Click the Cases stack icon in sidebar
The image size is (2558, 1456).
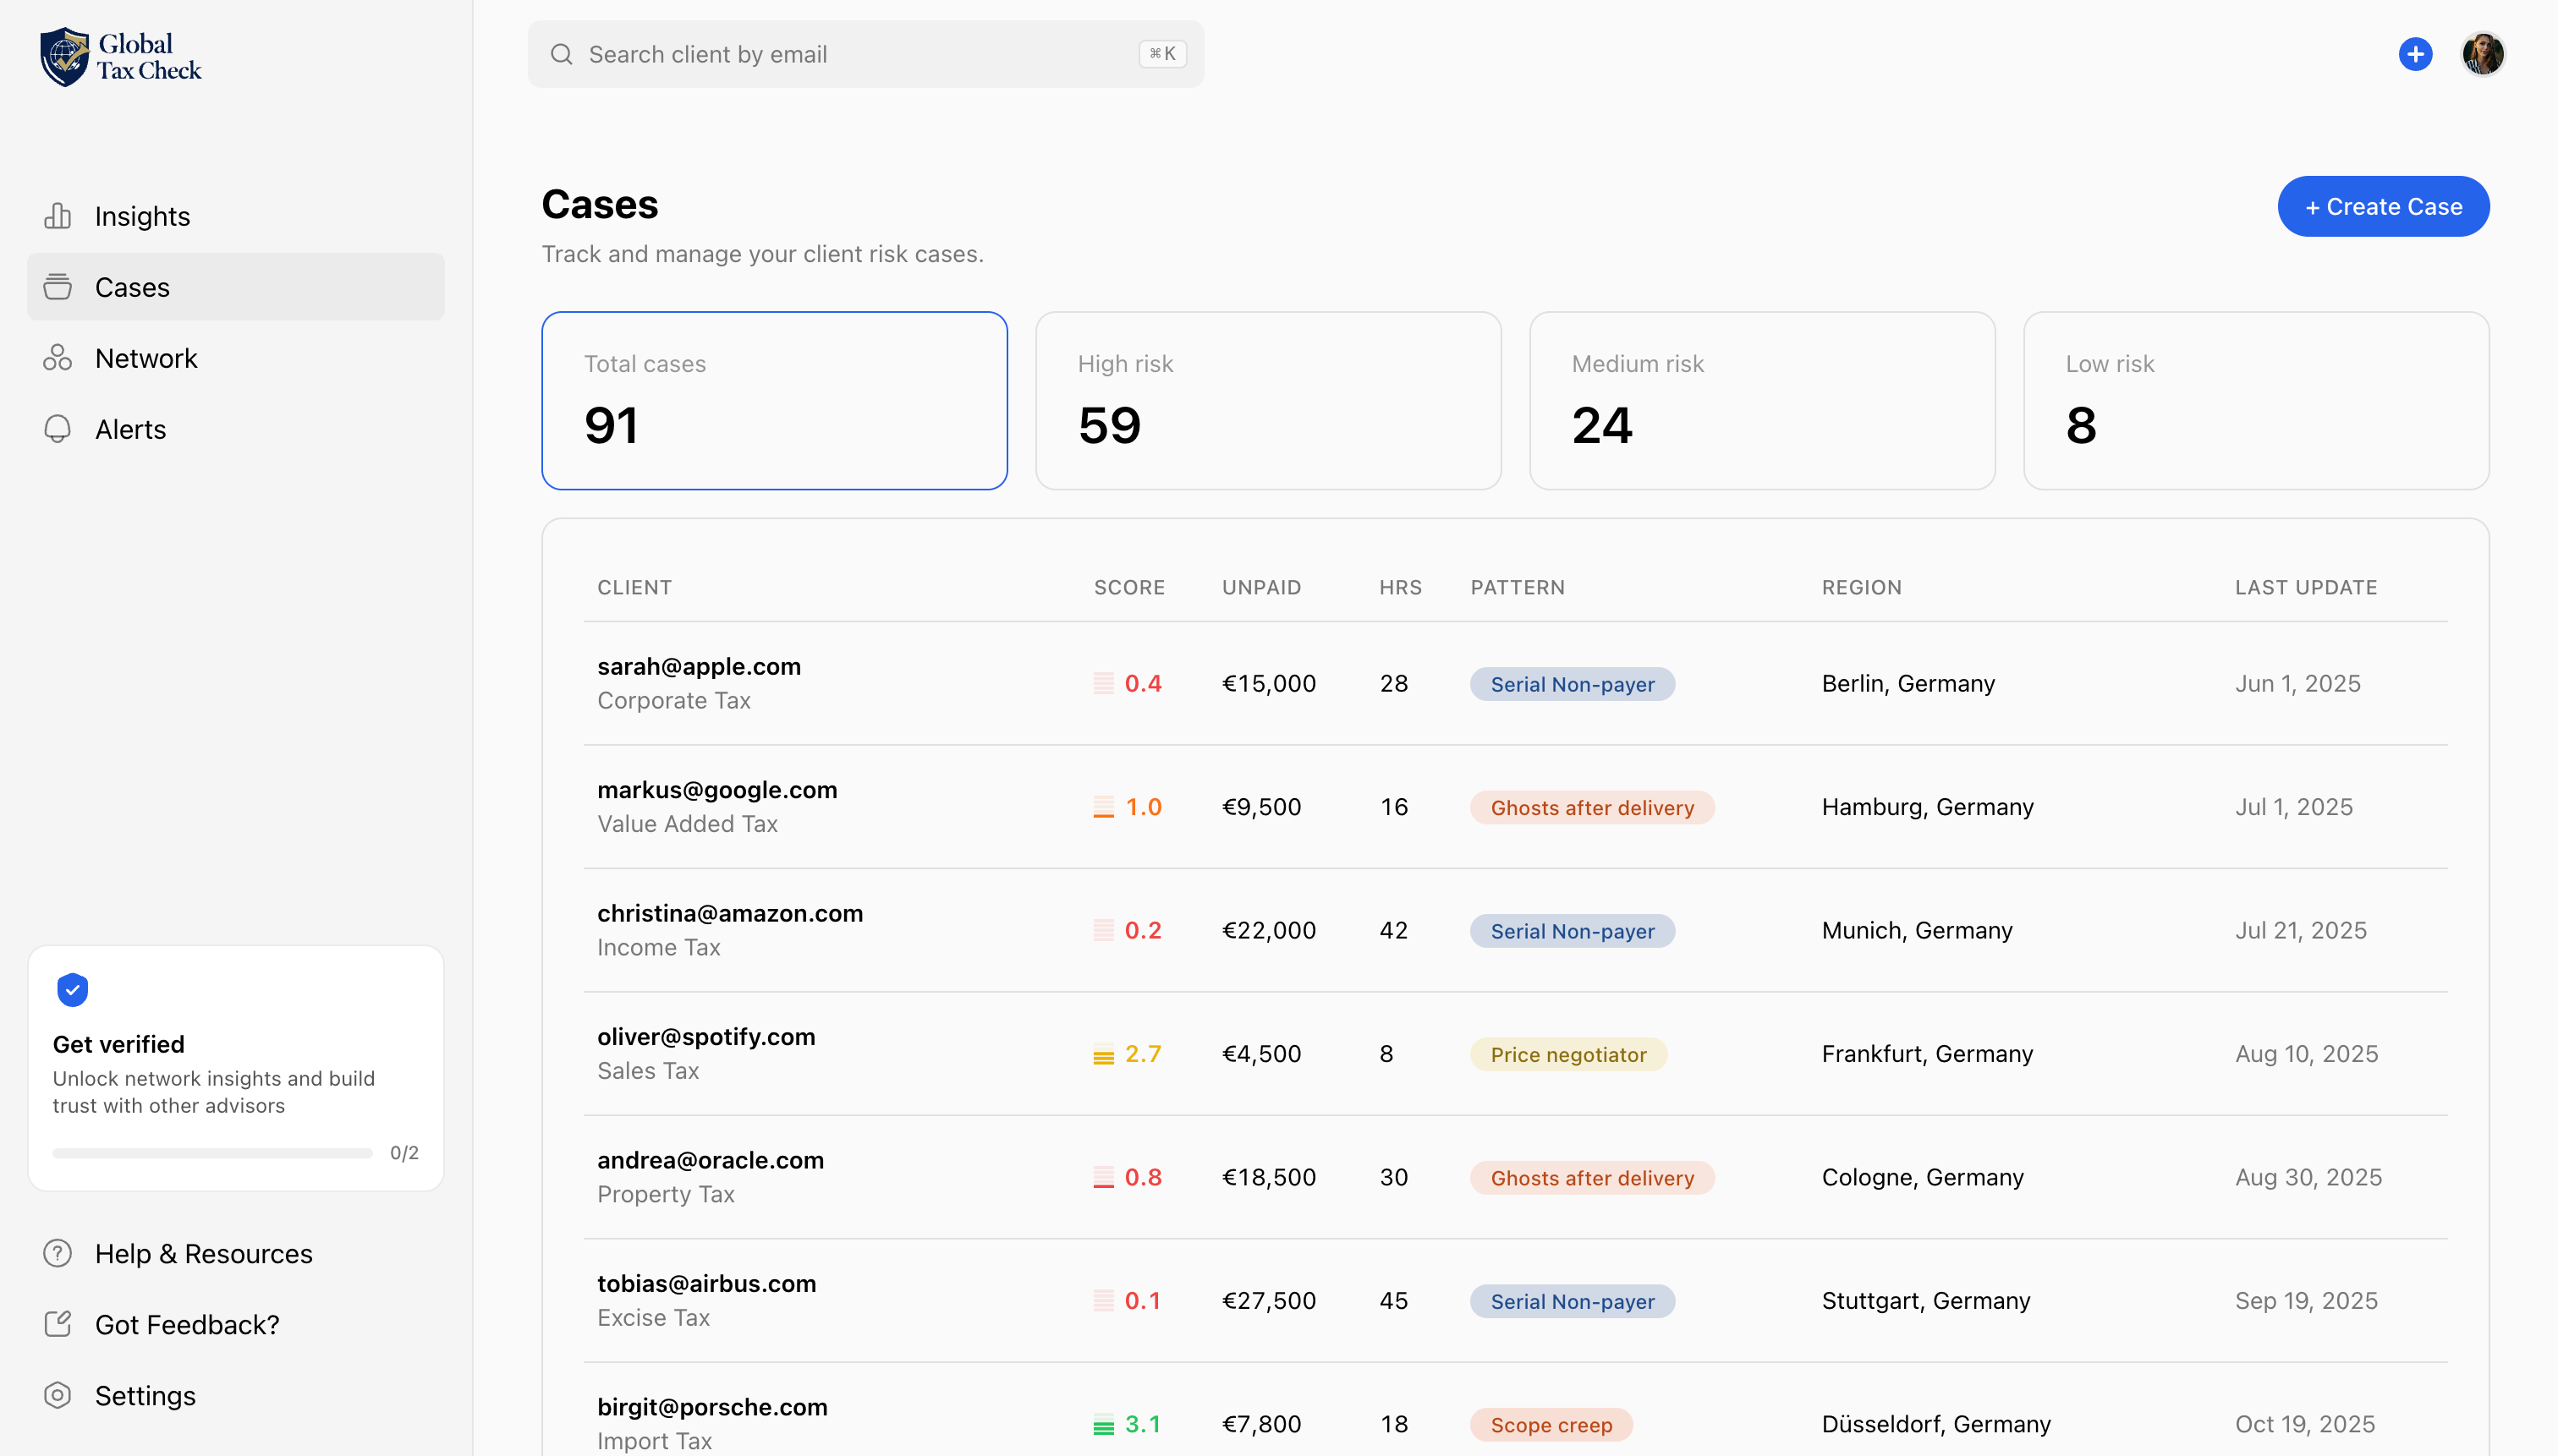click(x=58, y=287)
